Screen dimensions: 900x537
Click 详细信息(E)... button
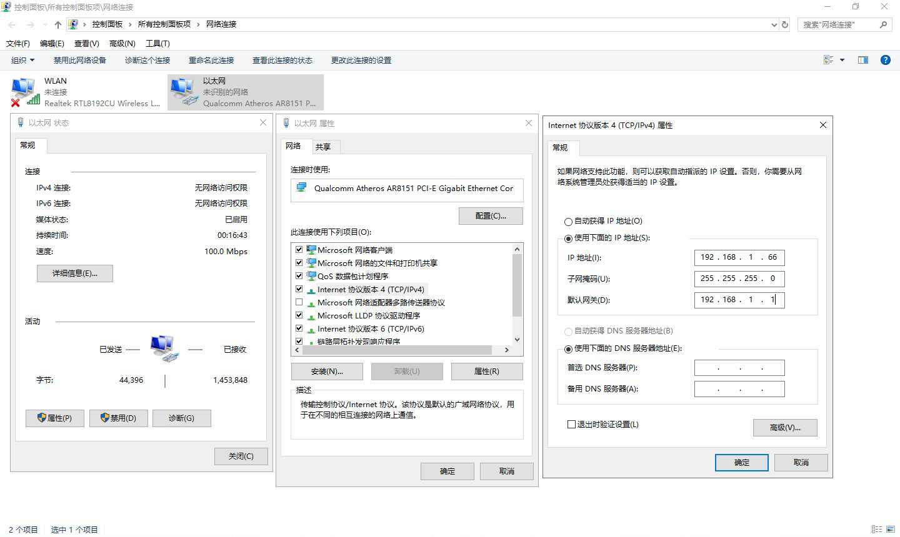[x=75, y=273]
